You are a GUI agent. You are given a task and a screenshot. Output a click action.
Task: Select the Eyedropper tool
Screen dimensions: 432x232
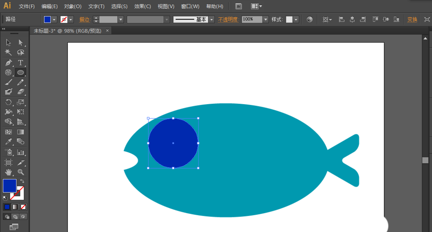point(9,142)
